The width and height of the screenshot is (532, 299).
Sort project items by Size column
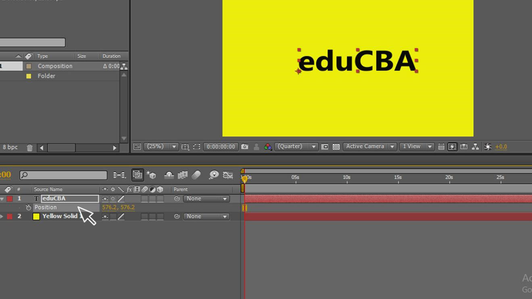point(81,56)
